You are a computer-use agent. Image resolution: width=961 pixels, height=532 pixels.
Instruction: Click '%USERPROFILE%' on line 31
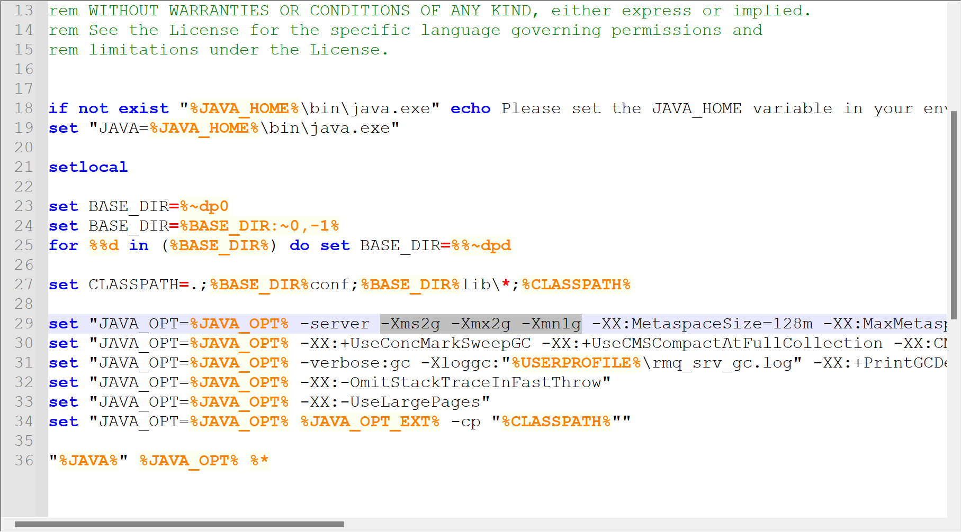point(577,363)
